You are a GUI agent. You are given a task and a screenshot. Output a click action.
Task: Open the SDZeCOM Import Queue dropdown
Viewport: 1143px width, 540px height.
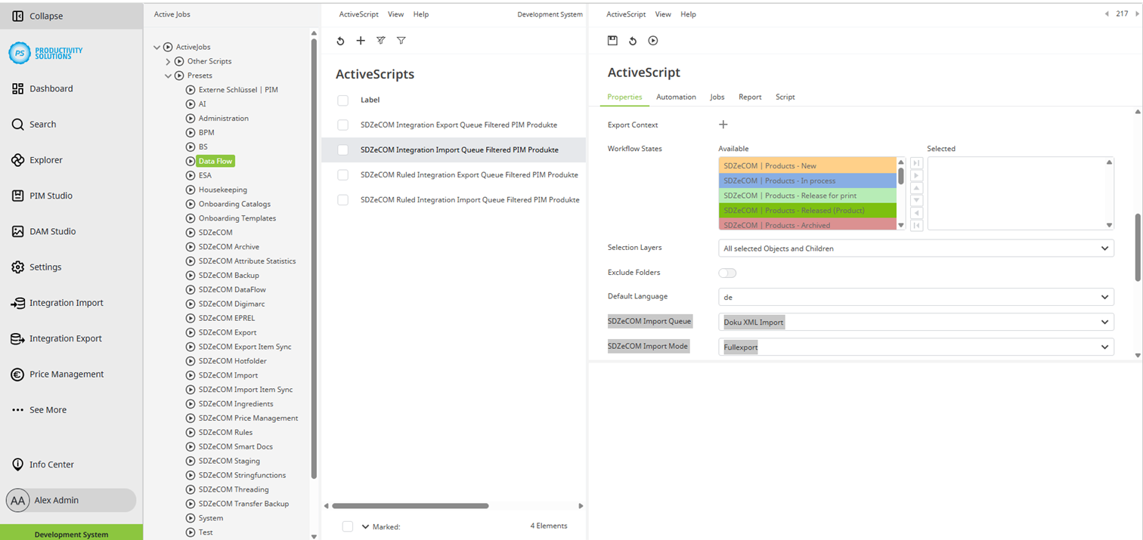coord(915,321)
